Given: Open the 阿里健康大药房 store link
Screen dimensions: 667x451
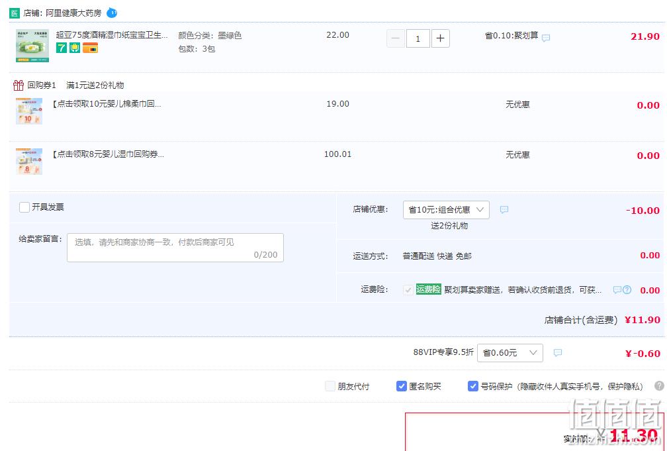Looking at the screenshot, I should coord(73,13).
